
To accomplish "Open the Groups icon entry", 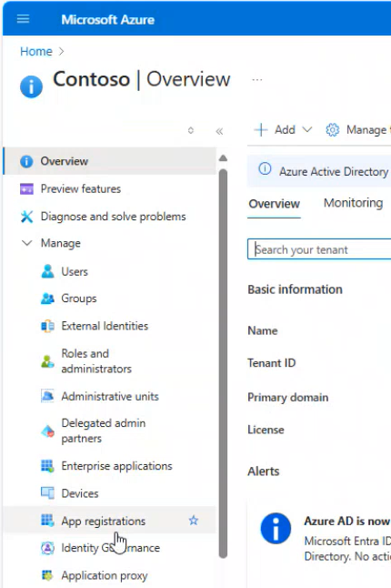I will coord(47,299).
